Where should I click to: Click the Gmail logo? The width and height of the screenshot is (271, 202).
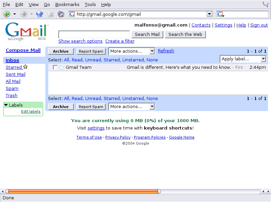tap(27, 32)
